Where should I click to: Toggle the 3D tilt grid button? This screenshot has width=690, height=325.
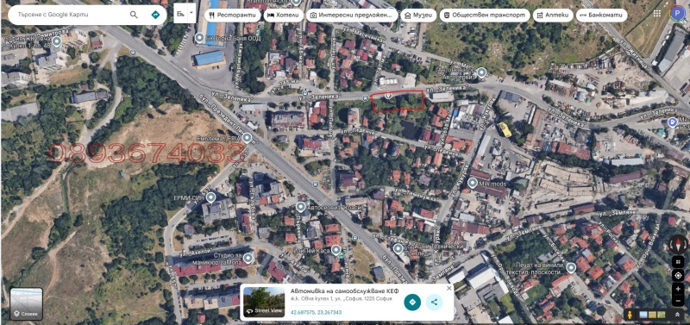pyautogui.click(x=678, y=263)
